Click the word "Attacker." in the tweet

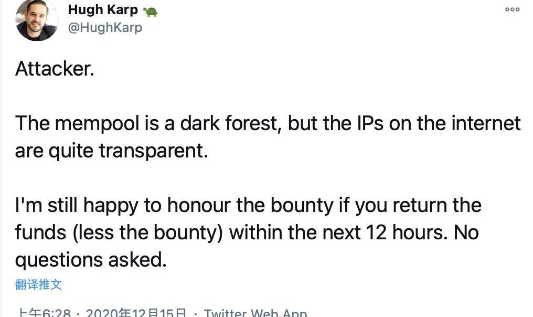(x=55, y=69)
